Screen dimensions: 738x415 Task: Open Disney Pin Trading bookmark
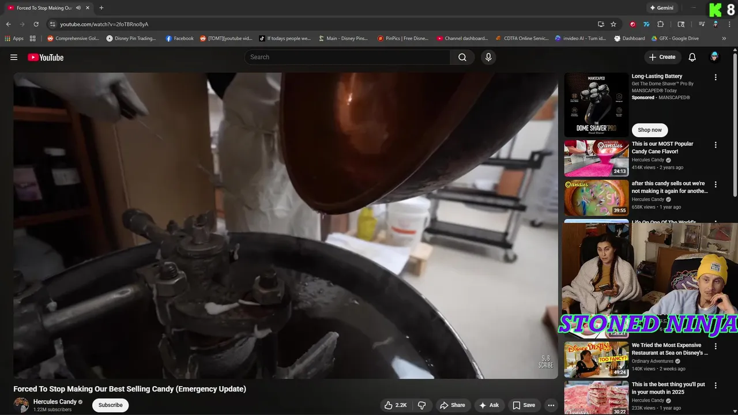pyautogui.click(x=131, y=39)
